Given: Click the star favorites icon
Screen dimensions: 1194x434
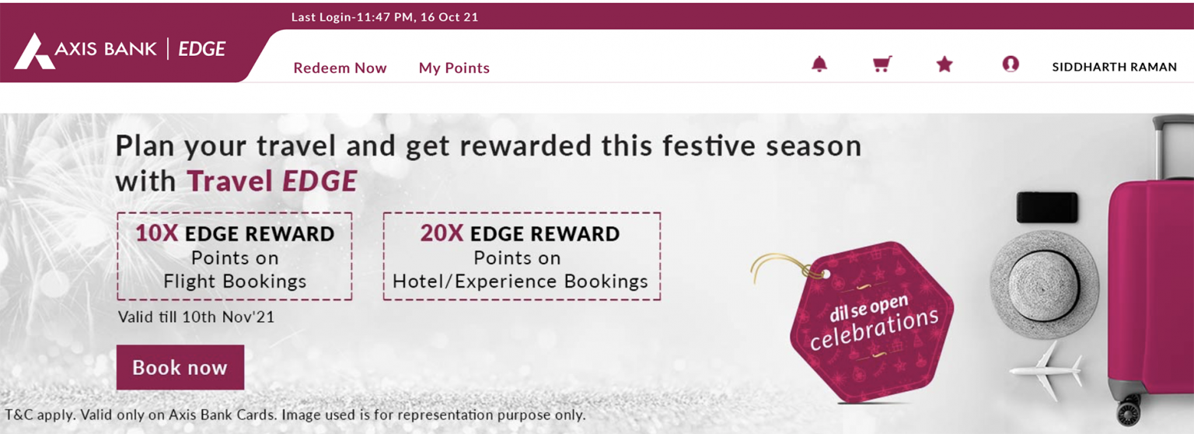Looking at the screenshot, I should [944, 65].
